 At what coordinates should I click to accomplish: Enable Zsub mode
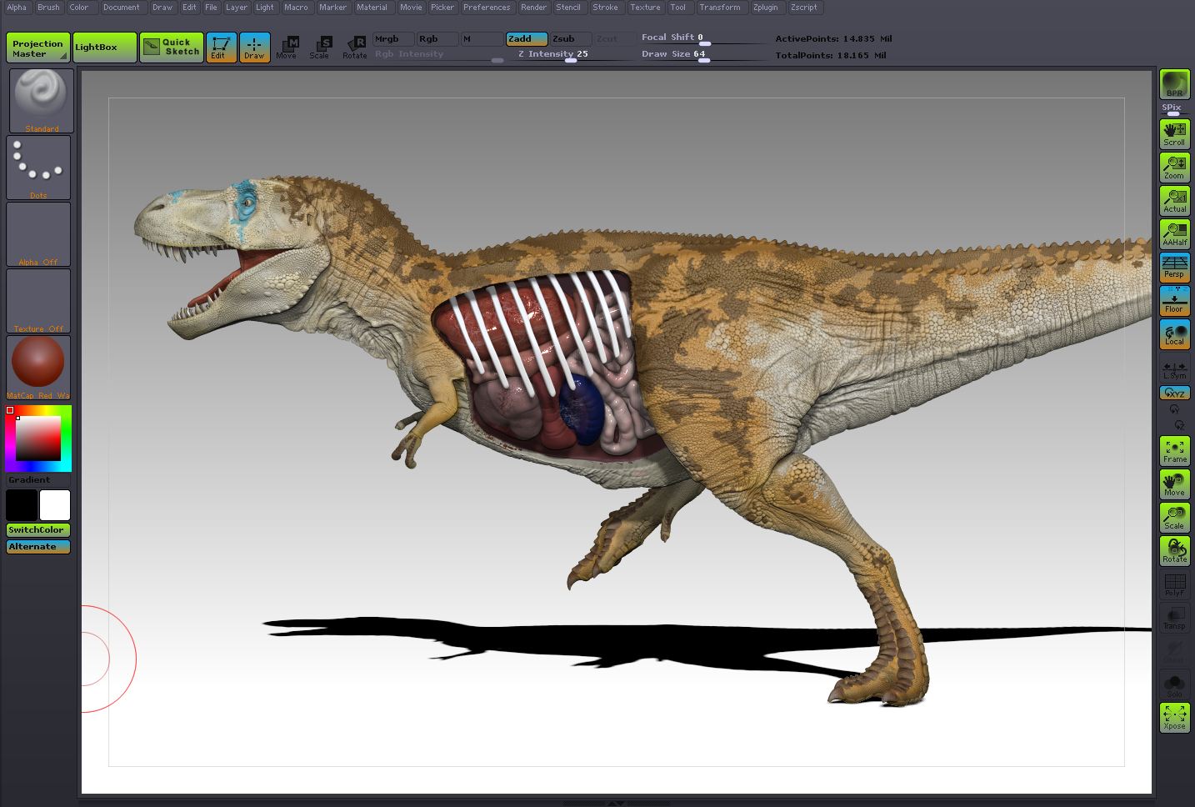point(571,39)
